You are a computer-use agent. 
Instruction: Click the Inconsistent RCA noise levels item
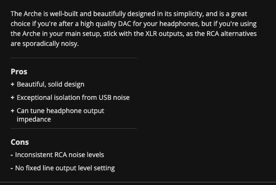pos(60,155)
